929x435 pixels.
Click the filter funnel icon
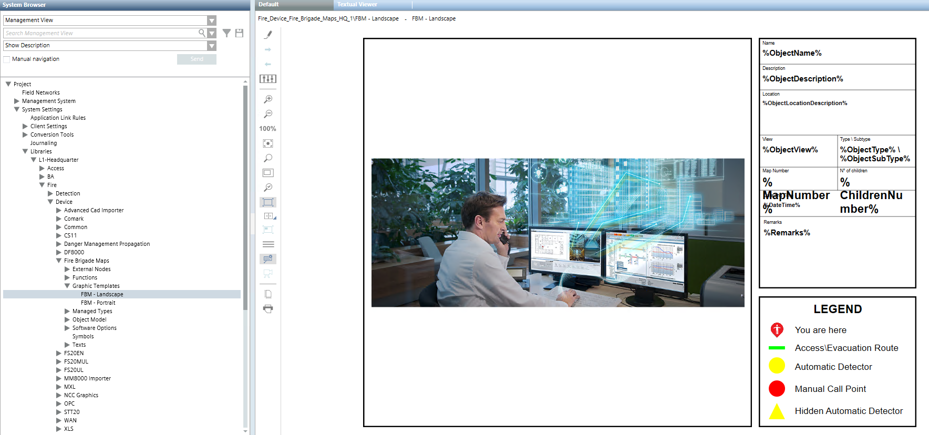[x=226, y=33]
